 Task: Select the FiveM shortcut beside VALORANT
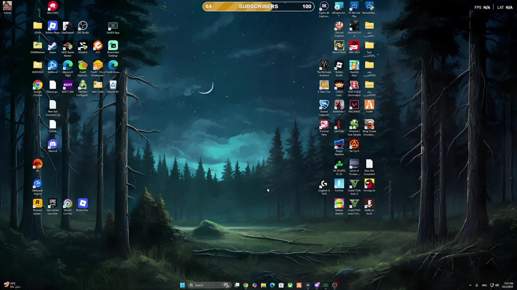click(x=369, y=107)
